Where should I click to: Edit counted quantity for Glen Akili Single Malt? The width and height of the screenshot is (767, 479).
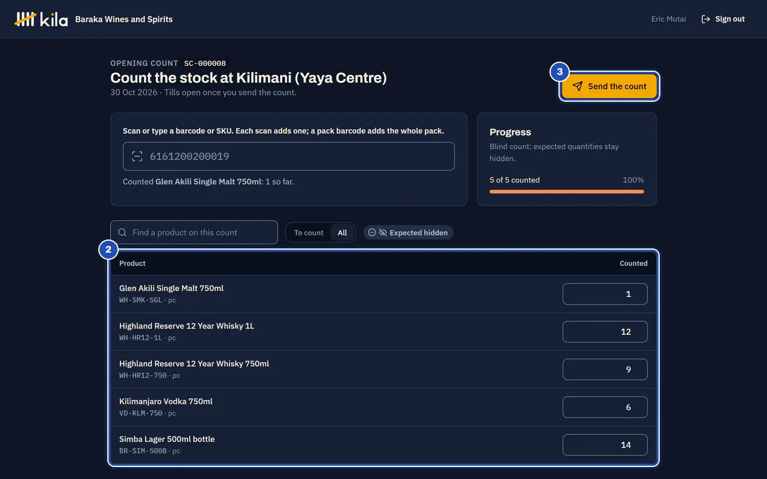tap(605, 294)
